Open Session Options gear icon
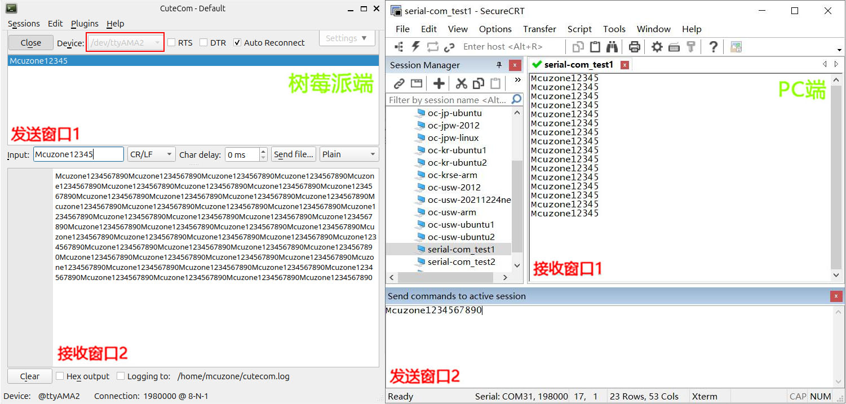This screenshot has height=404, width=846. 657,47
